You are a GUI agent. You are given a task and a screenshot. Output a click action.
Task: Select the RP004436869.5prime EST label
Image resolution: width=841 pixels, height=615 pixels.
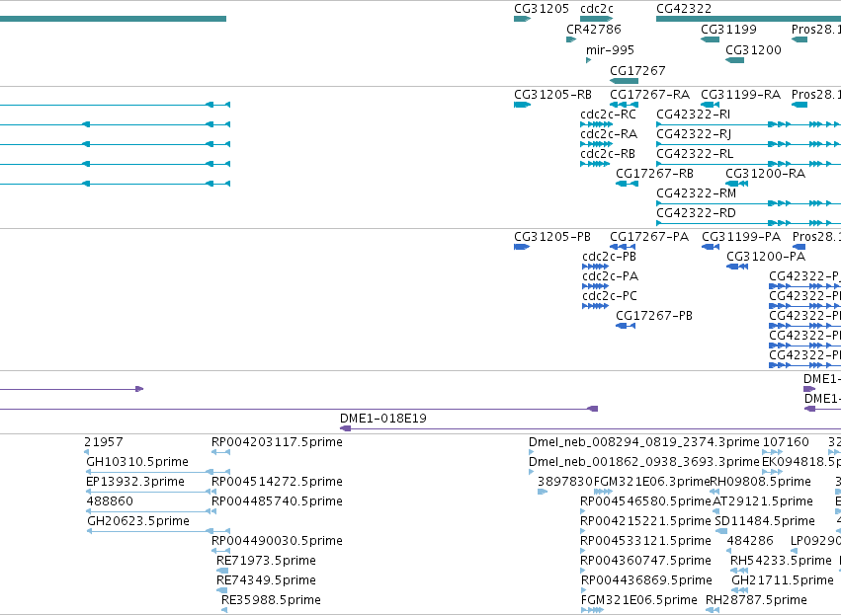[647, 580]
